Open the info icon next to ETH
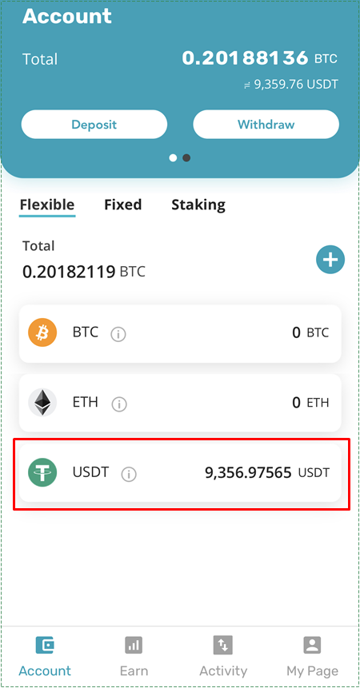Image resolution: width=360 pixels, height=688 pixels. 119,404
